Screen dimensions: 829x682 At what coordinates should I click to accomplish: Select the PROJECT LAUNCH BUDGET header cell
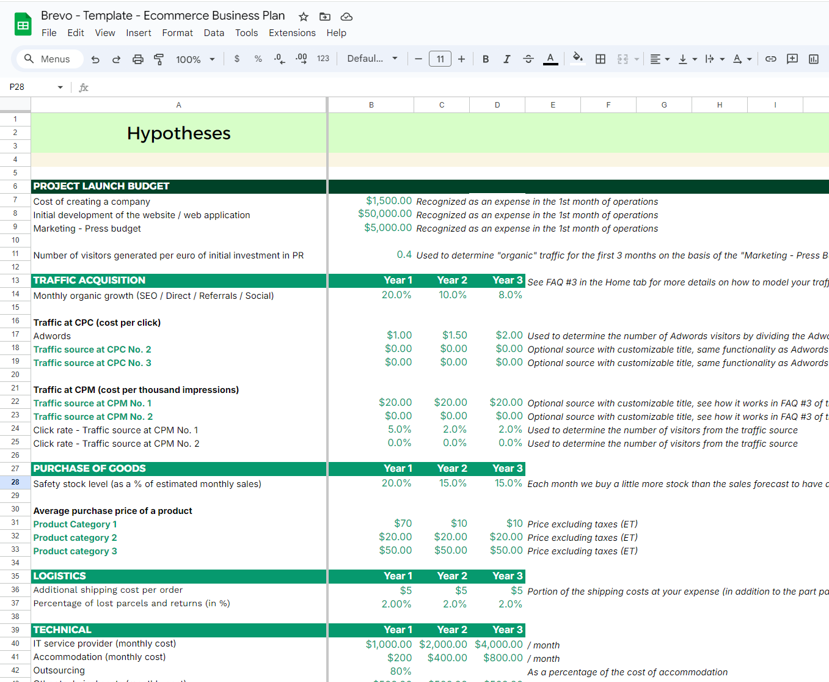point(179,186)
